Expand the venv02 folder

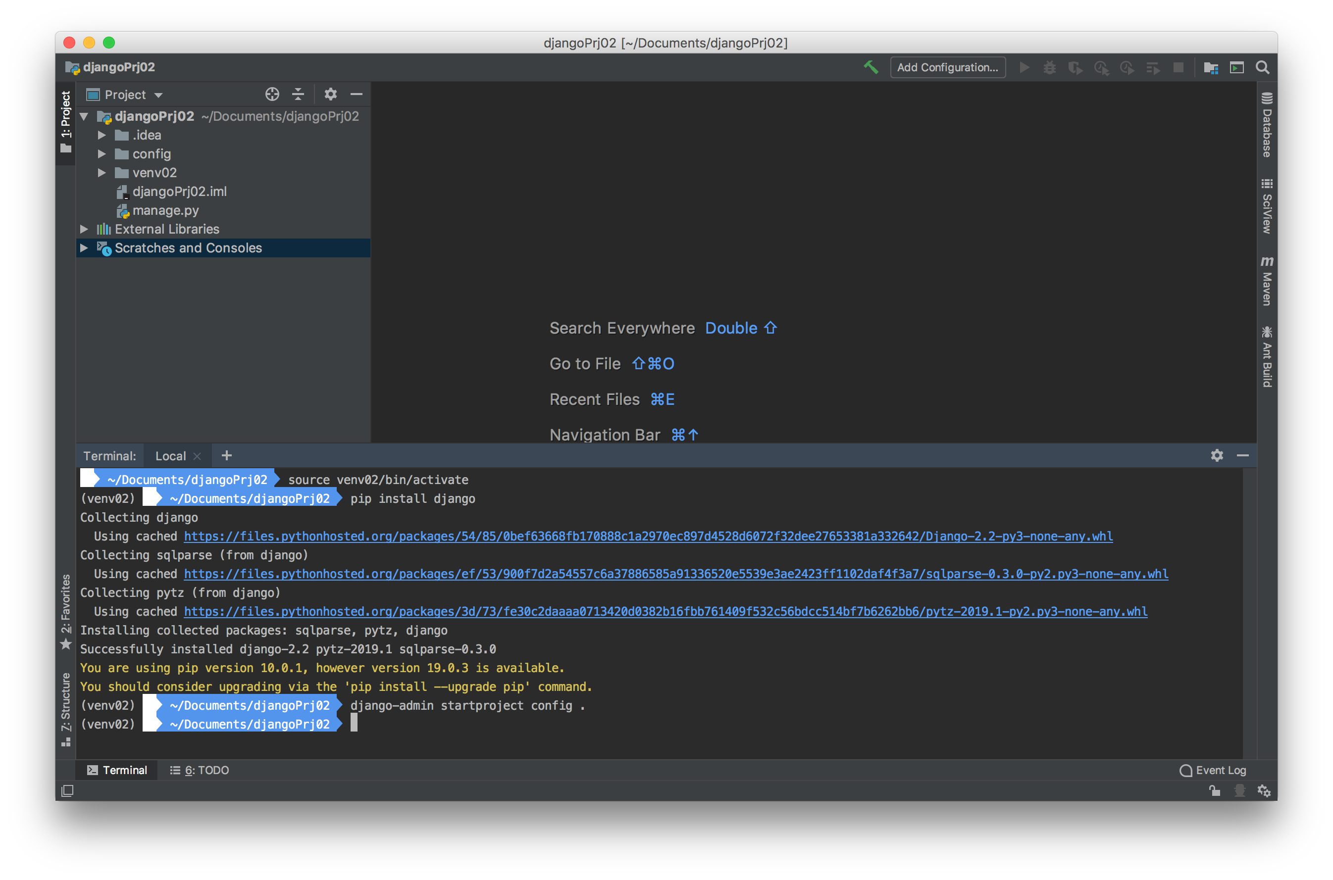coord(102,173)
